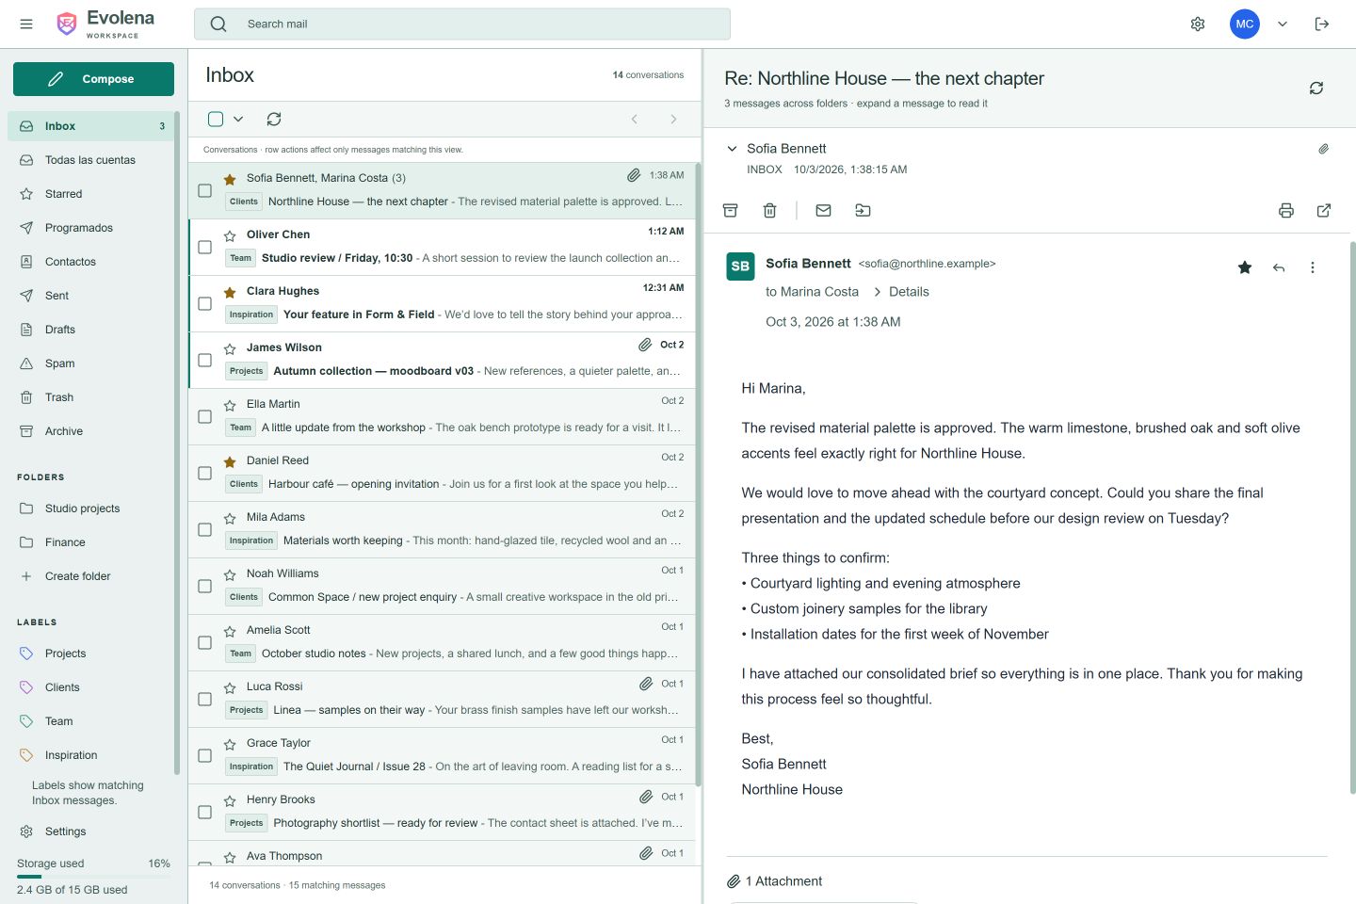
Task: Click the logout icon in header
Action: 1322,24
